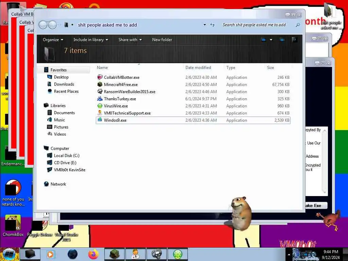
Task: Open the Start menu orb
Action: tap(9, 254)
